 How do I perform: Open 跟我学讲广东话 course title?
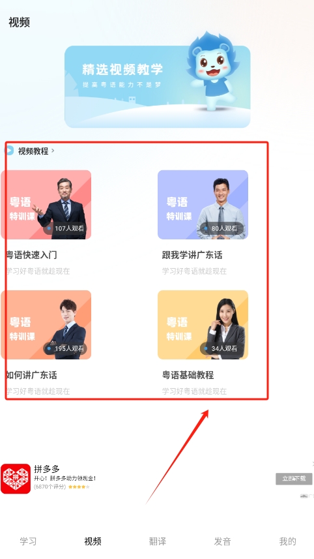tap(192, 255)
